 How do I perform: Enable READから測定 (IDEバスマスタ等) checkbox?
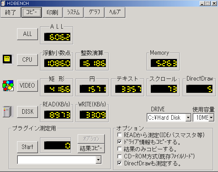[x=119, y=135]
